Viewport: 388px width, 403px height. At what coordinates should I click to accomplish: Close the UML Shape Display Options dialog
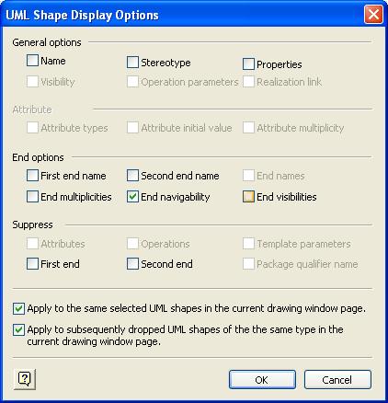[373, 15]
